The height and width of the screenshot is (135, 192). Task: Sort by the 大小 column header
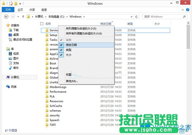[x=157, y=24]
